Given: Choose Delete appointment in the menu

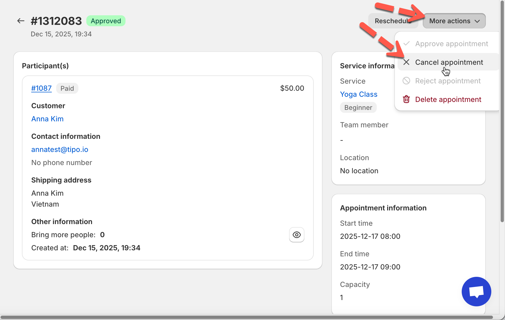Looking at the screenshot, I should click(x=448, y=99).
